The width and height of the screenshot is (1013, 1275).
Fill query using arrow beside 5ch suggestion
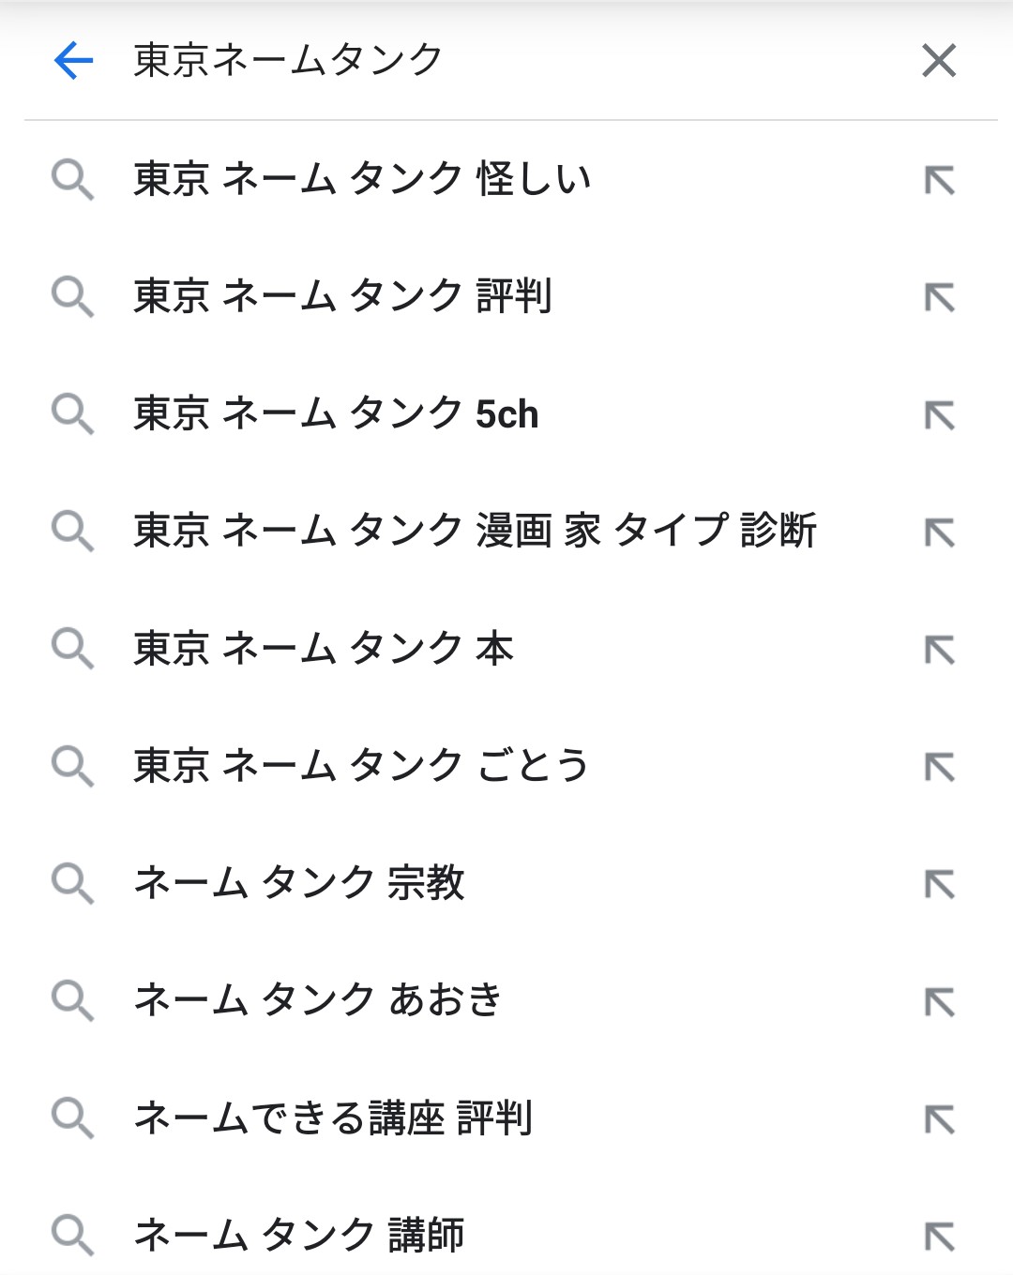point(939,414)
